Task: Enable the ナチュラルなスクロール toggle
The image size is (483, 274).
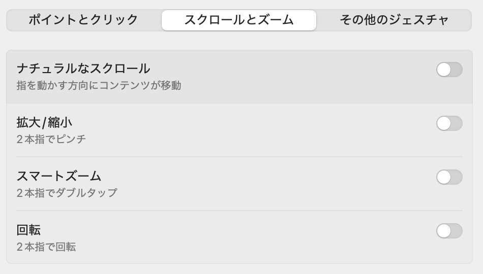Action: tap(449, 70)
